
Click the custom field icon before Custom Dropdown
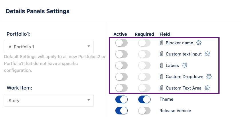(x=161, y=77)
